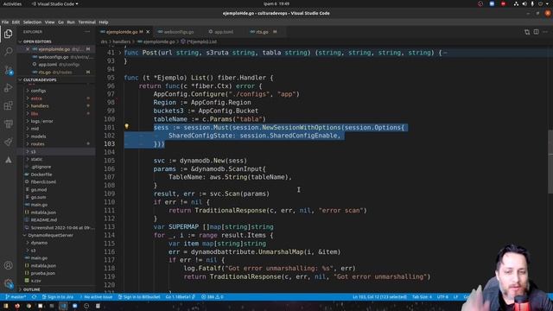Click the lightbulb code action on line 101
This screenshot has width=553, height=311.
tap(127, 126)
